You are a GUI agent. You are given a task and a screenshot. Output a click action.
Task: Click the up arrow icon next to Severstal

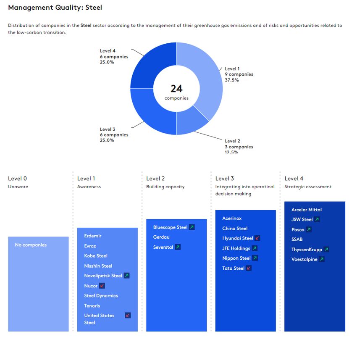point(178,247)
